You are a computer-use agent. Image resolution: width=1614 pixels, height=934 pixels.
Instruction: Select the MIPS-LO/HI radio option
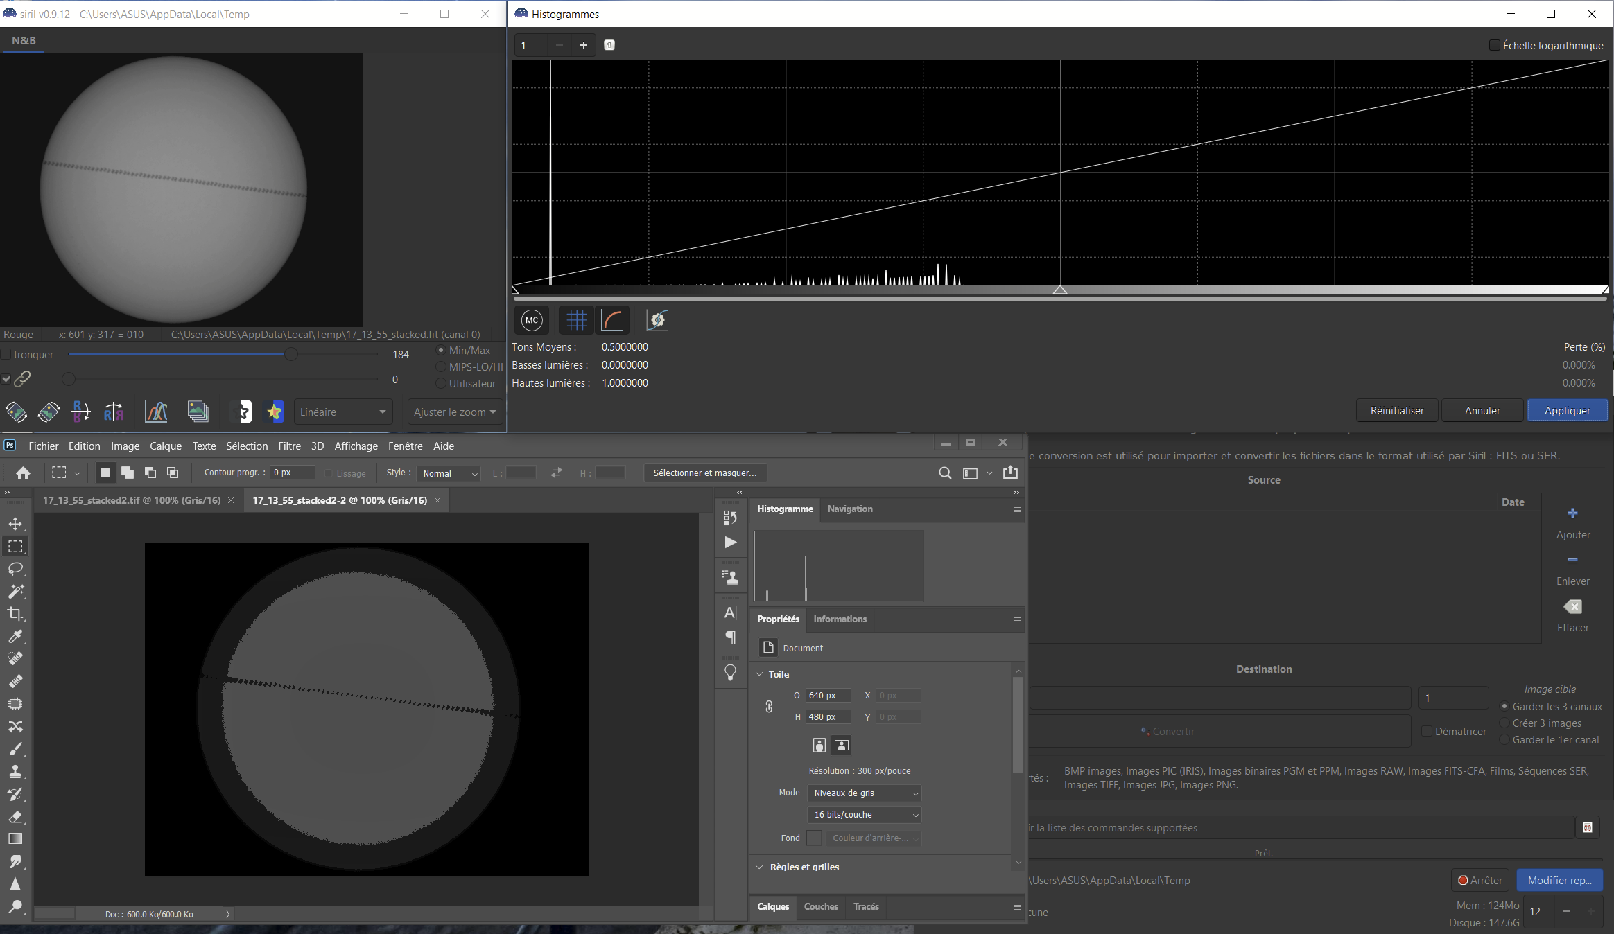[441, 367]
